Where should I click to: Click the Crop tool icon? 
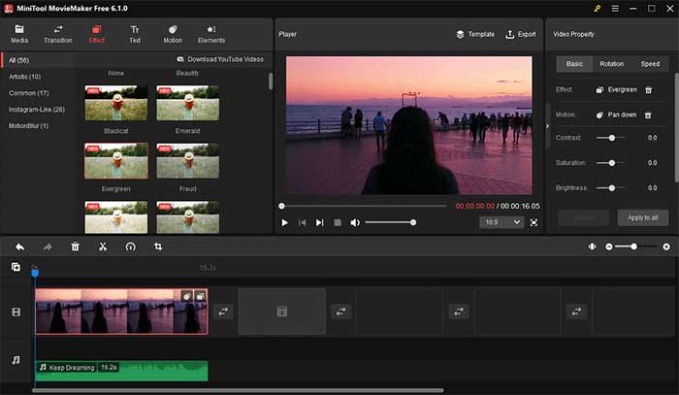pyautogui.click(x=158, y=247)
